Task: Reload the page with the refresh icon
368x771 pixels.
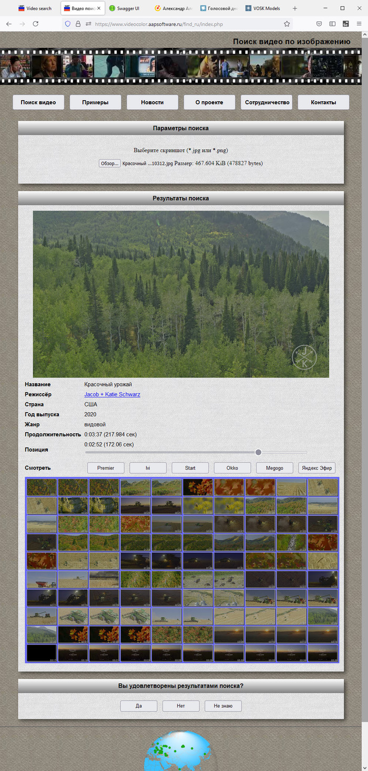Action: point(36,24)
